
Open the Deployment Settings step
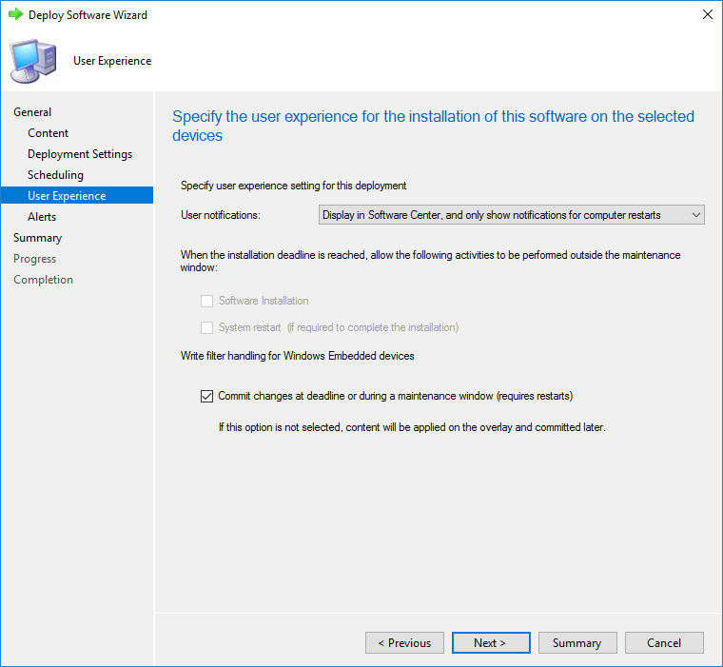80,154
